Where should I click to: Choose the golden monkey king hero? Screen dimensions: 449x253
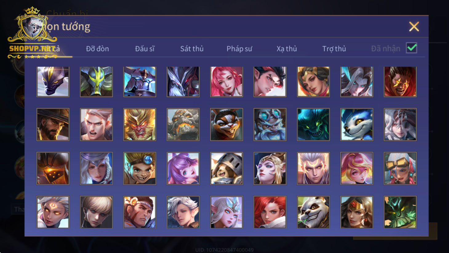tap(140, 124)
